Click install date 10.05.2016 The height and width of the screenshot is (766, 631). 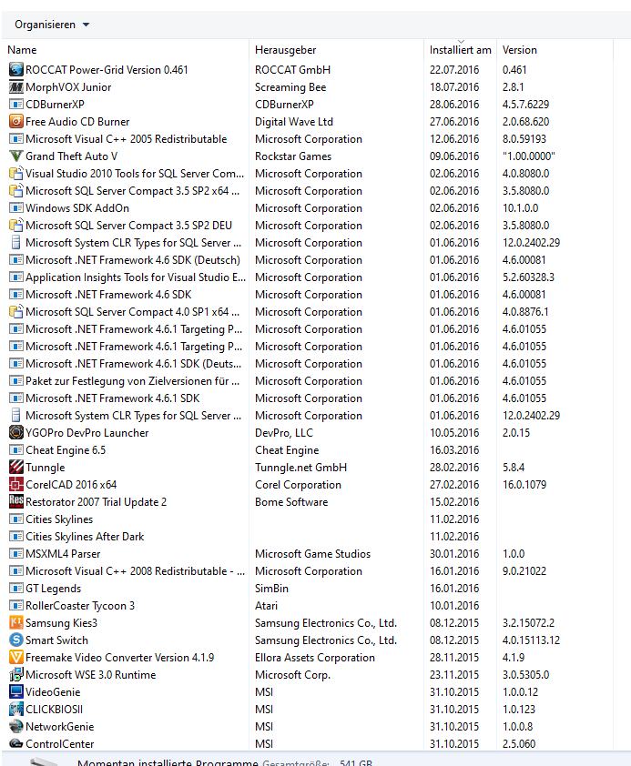tap(454, 432)
